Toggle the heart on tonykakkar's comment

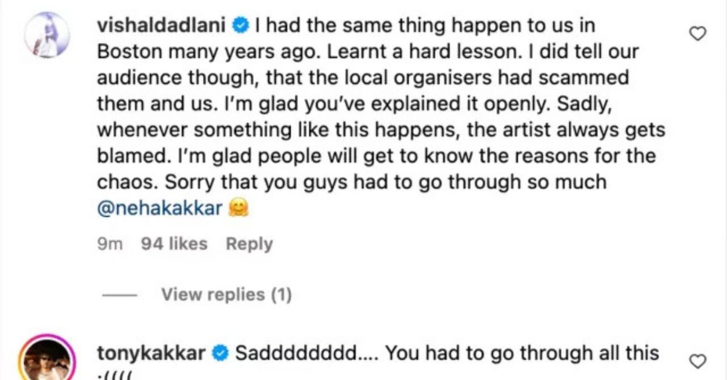click(699, 361)
